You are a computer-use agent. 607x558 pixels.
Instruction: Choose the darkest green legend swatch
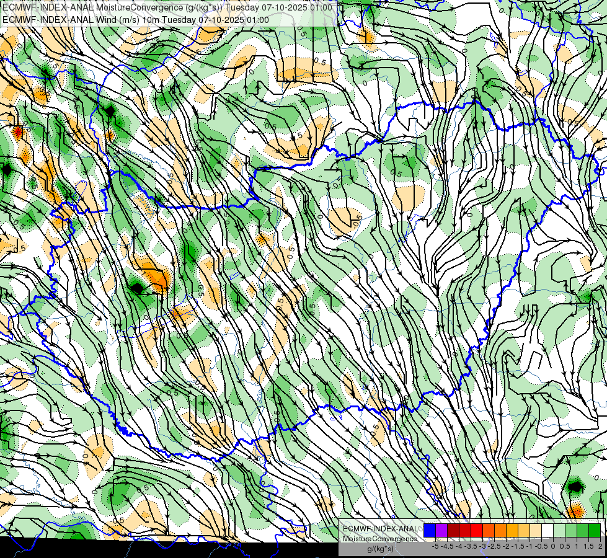click(595, 530)
